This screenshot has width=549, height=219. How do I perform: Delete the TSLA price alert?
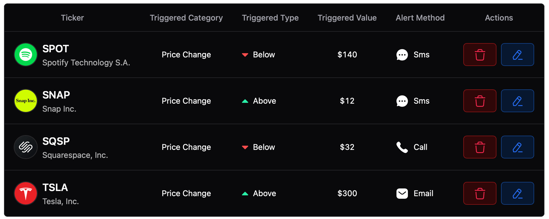point(480,193)
